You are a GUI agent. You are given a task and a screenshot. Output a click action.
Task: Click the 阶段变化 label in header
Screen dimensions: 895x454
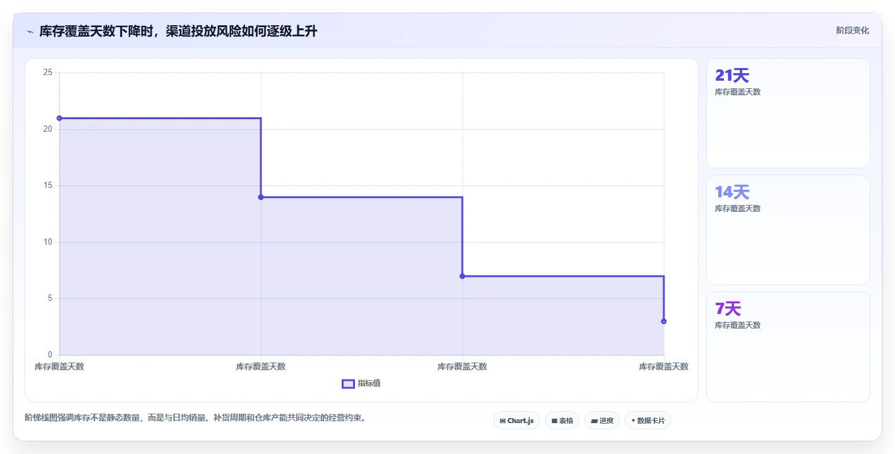(853, 30)
